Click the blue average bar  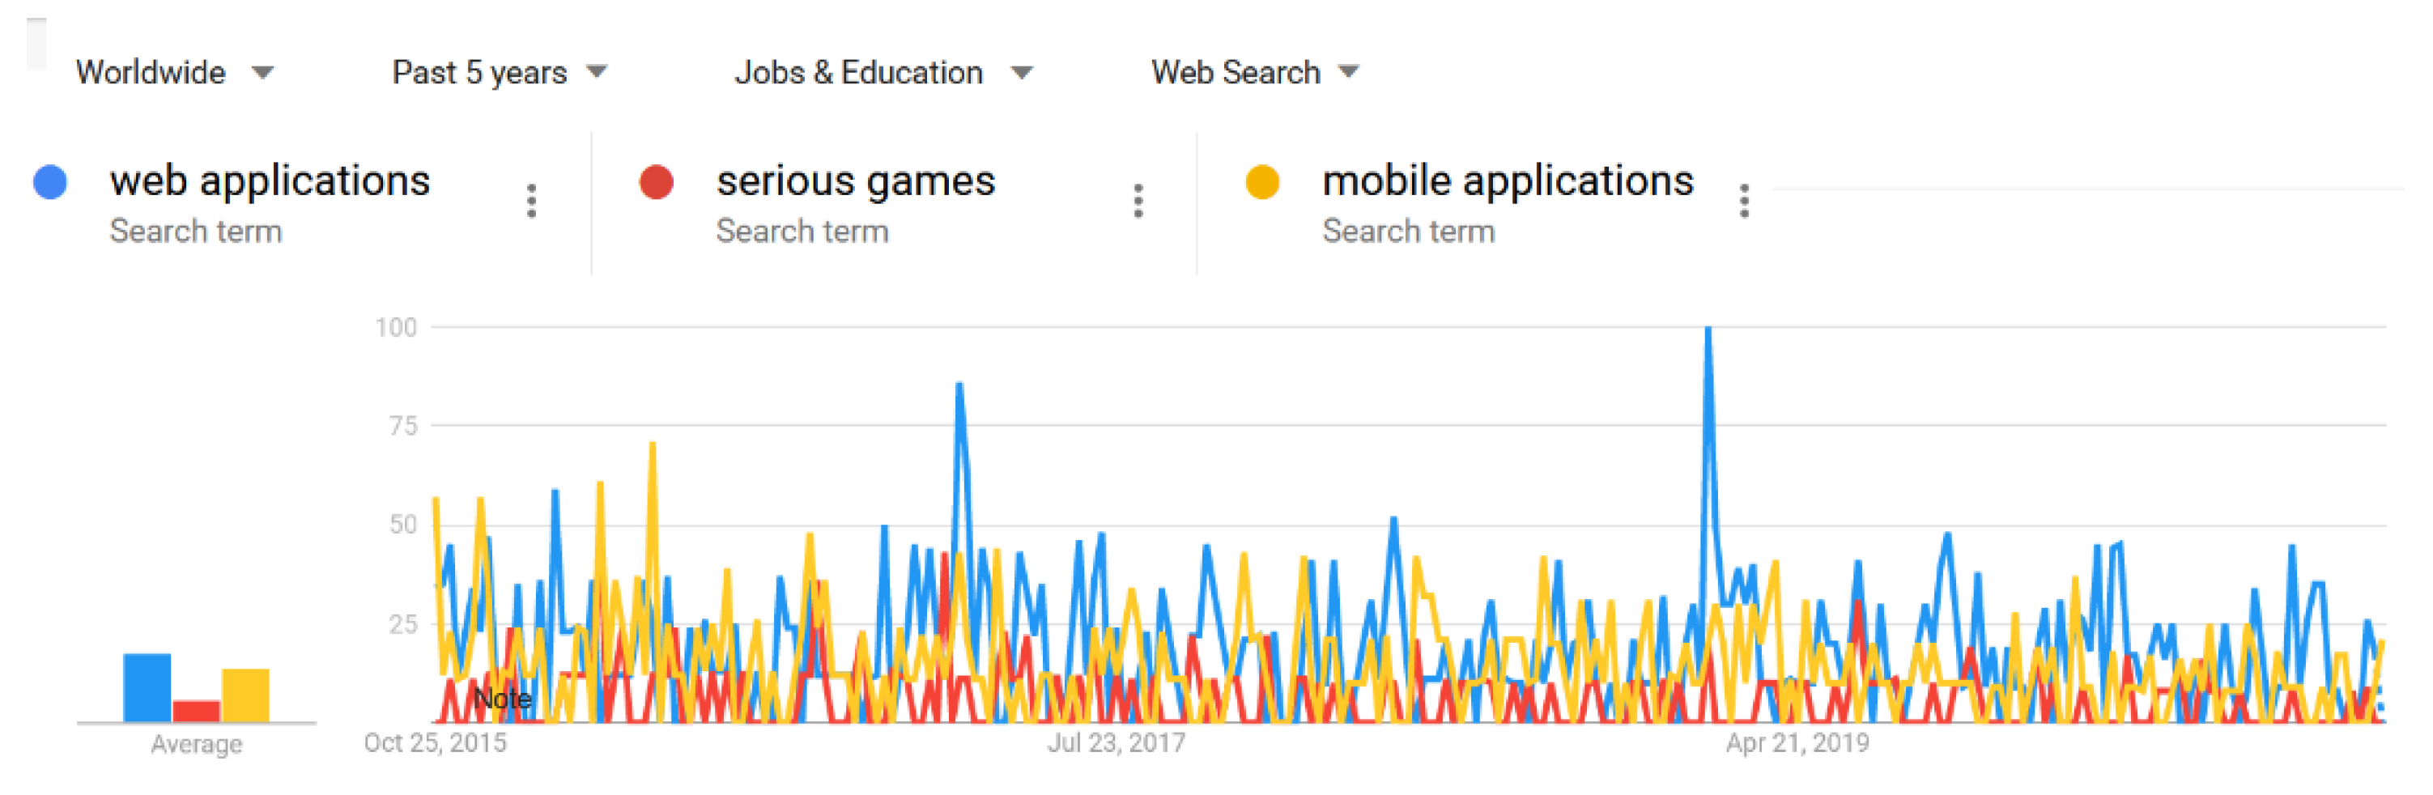point(147,687)
